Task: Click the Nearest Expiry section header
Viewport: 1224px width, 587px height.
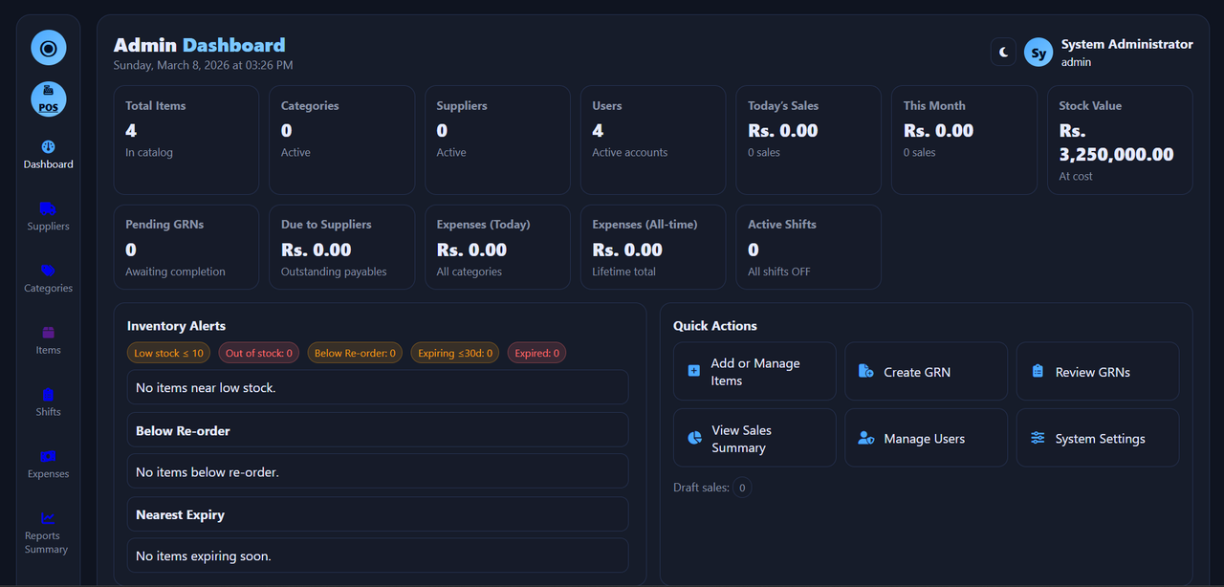Action: click(x=378, y=514)
